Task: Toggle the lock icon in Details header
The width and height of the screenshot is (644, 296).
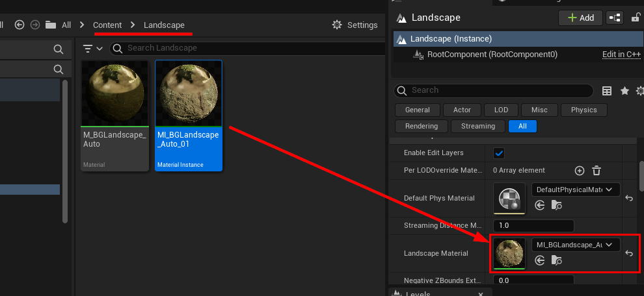Action: (x=636, y=18)
